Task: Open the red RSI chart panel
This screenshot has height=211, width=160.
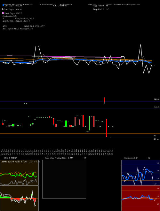Action: coord(140,198)
